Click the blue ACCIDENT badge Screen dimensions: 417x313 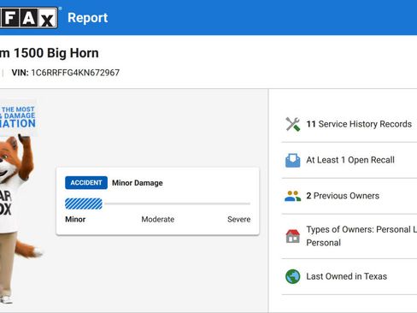coord(86,183)
